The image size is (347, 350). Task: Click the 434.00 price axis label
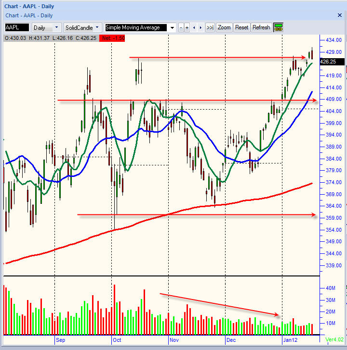click(x=334, y=40)
